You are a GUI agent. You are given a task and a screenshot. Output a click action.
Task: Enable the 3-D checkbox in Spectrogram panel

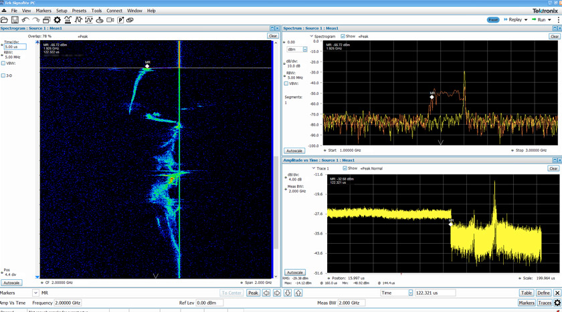click(3, 75)
